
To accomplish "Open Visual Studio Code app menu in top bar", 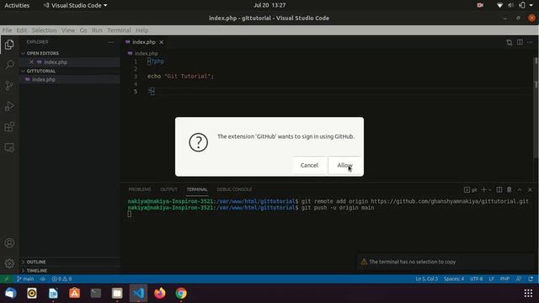I will [x=75, y=5].
